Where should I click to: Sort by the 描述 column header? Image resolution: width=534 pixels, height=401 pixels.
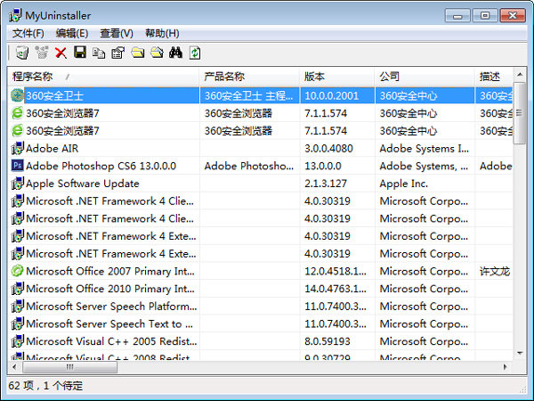(x=493, y=77)
